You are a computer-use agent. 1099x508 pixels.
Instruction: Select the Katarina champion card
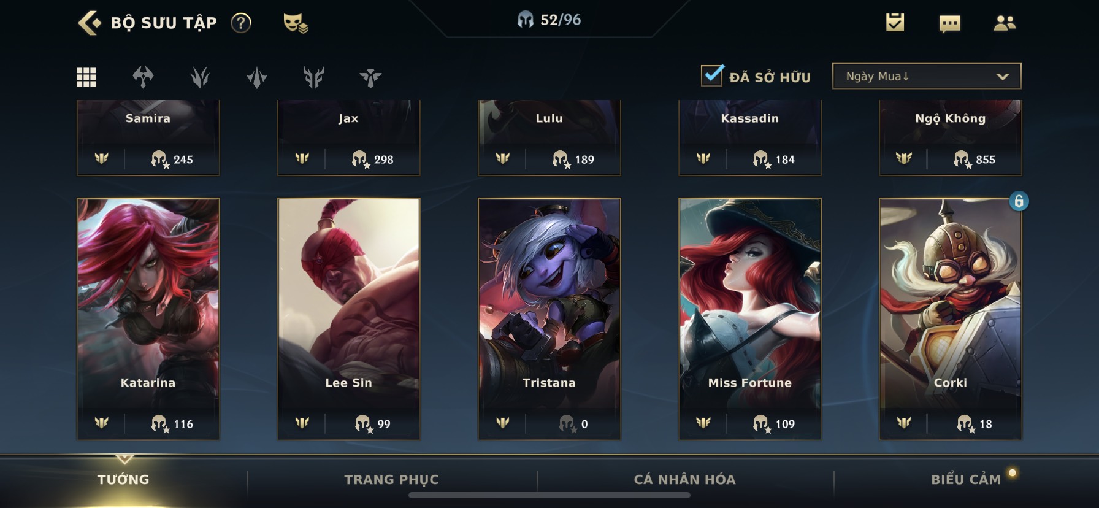pyautogui.click(x=148, y=318)
